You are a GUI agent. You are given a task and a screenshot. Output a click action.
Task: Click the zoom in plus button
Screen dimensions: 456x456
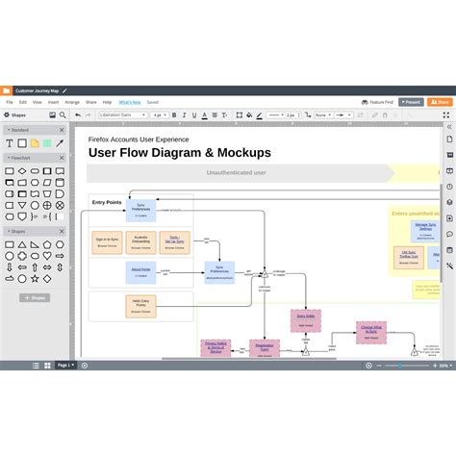(x=435, y=366)
